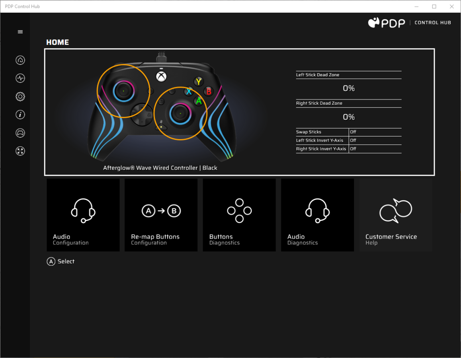Go to Home via sidebar house icon
The height and width of the screenshot is (358, 461).
pos(20,60)
